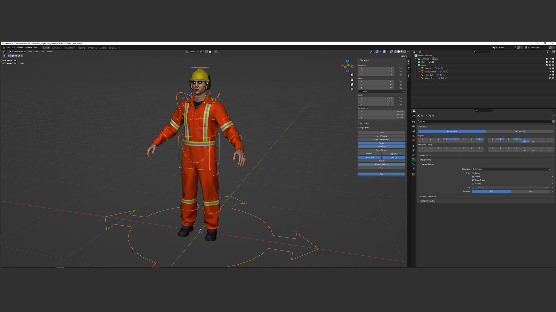The height and width of the screenshot is (312, 556).
Task: Switch perspective/orthographic grid gizmo icon
Action: coord(352,90)
